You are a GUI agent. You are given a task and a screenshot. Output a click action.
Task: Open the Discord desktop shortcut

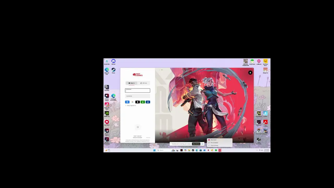(113, 62)
